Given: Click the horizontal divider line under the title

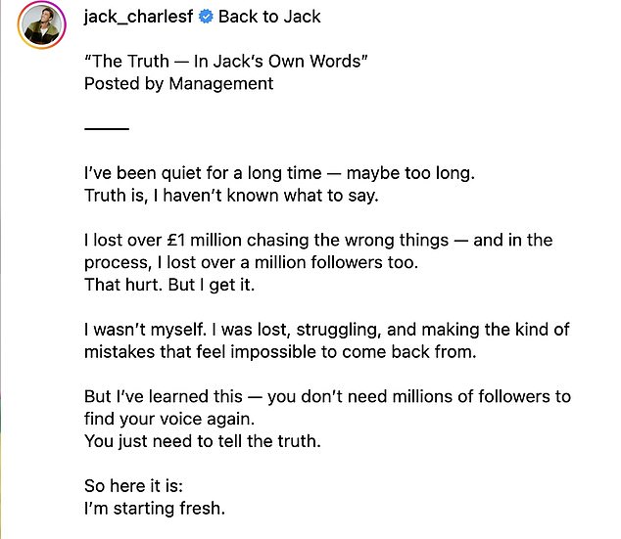Looking at the screenshot, I should pyautogui.click(x=106, y=129).
